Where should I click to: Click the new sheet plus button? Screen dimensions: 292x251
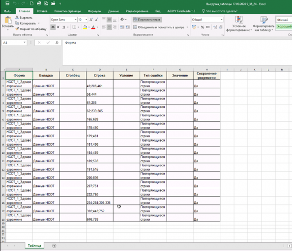[54, 246]
